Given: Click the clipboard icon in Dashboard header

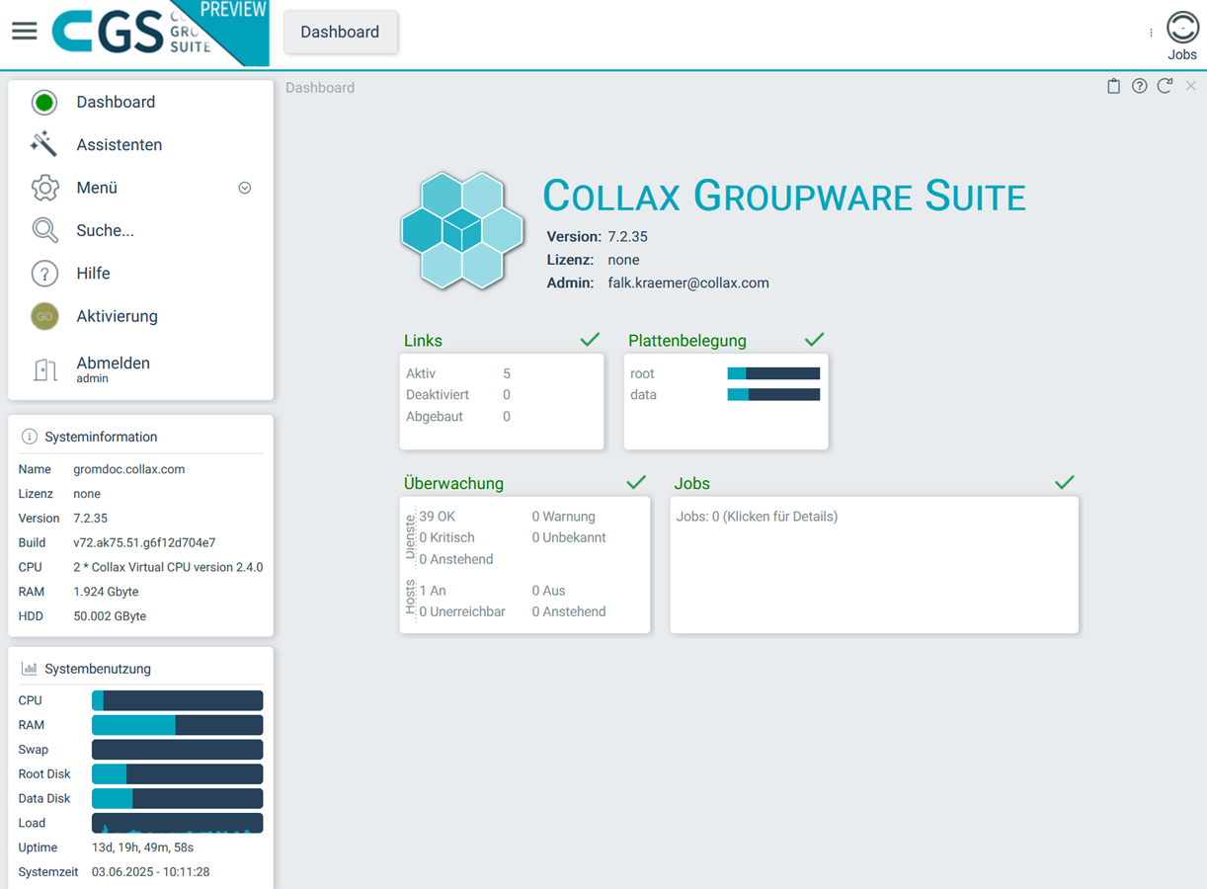Looking at the screenshot, I should 1113,87.
